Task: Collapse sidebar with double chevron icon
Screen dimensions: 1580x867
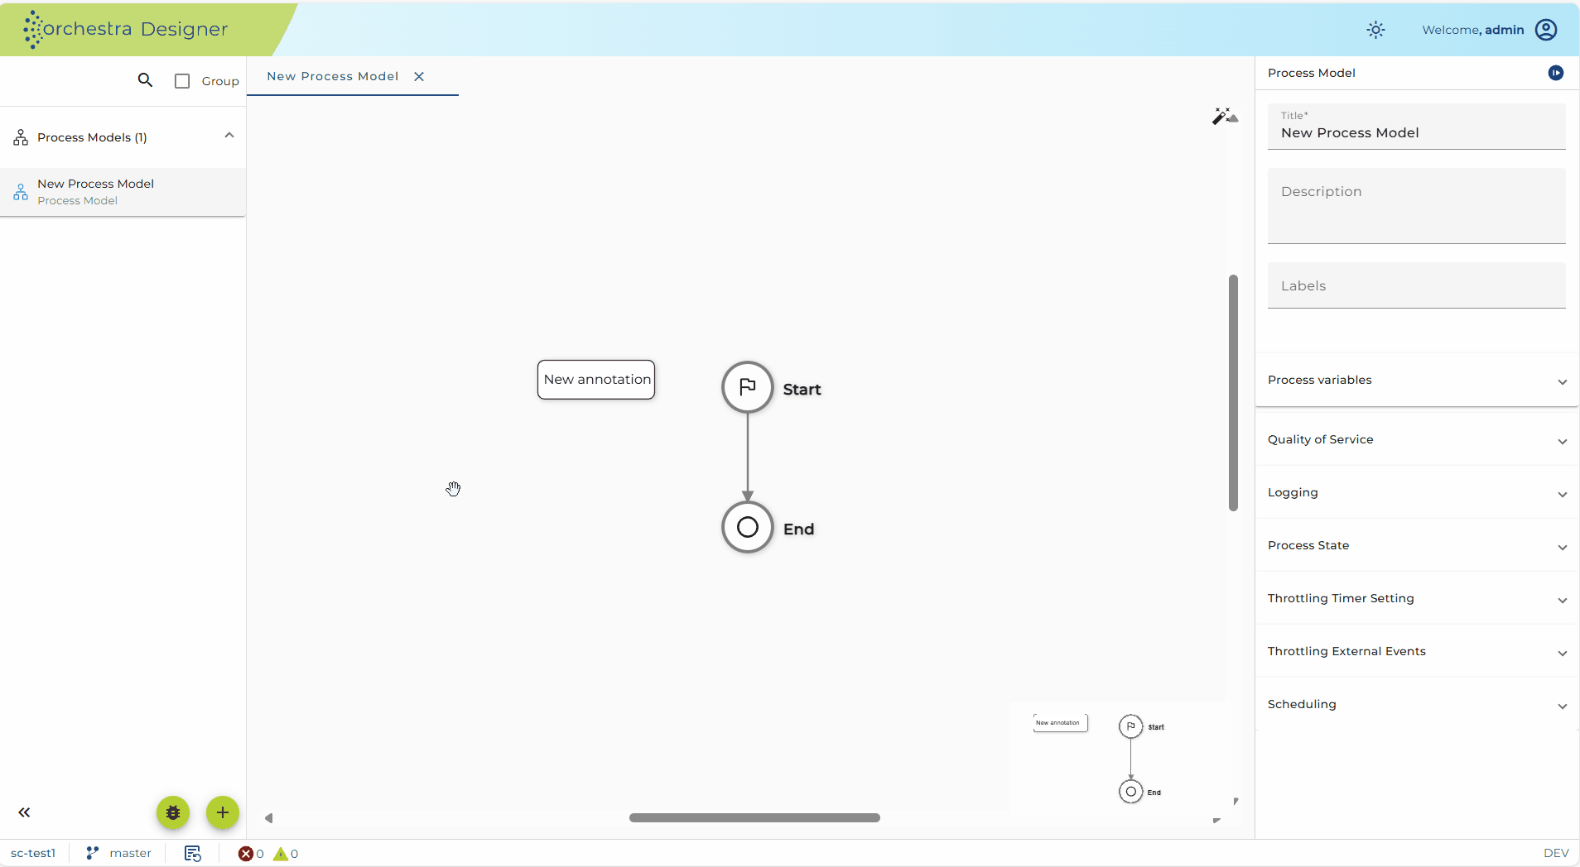Action: (x=24, y=812)
